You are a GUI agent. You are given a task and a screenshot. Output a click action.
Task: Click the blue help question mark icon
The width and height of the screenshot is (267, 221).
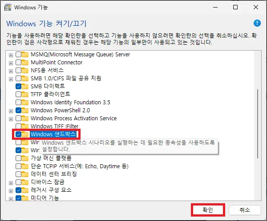(x=257, y=23)
